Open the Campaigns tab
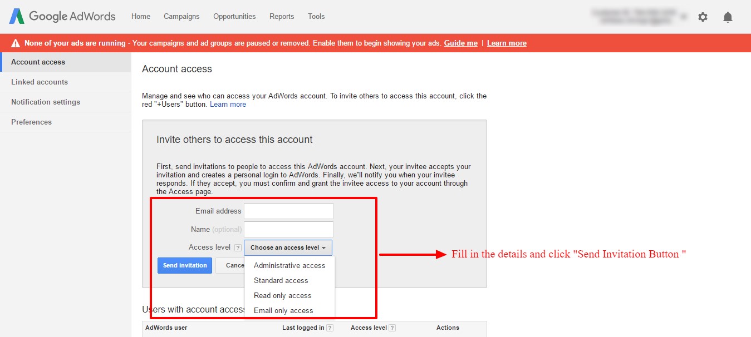The image size is (751, 337). [181, 16]
